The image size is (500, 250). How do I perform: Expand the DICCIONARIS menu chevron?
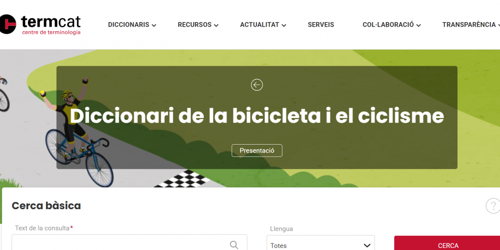154,25
